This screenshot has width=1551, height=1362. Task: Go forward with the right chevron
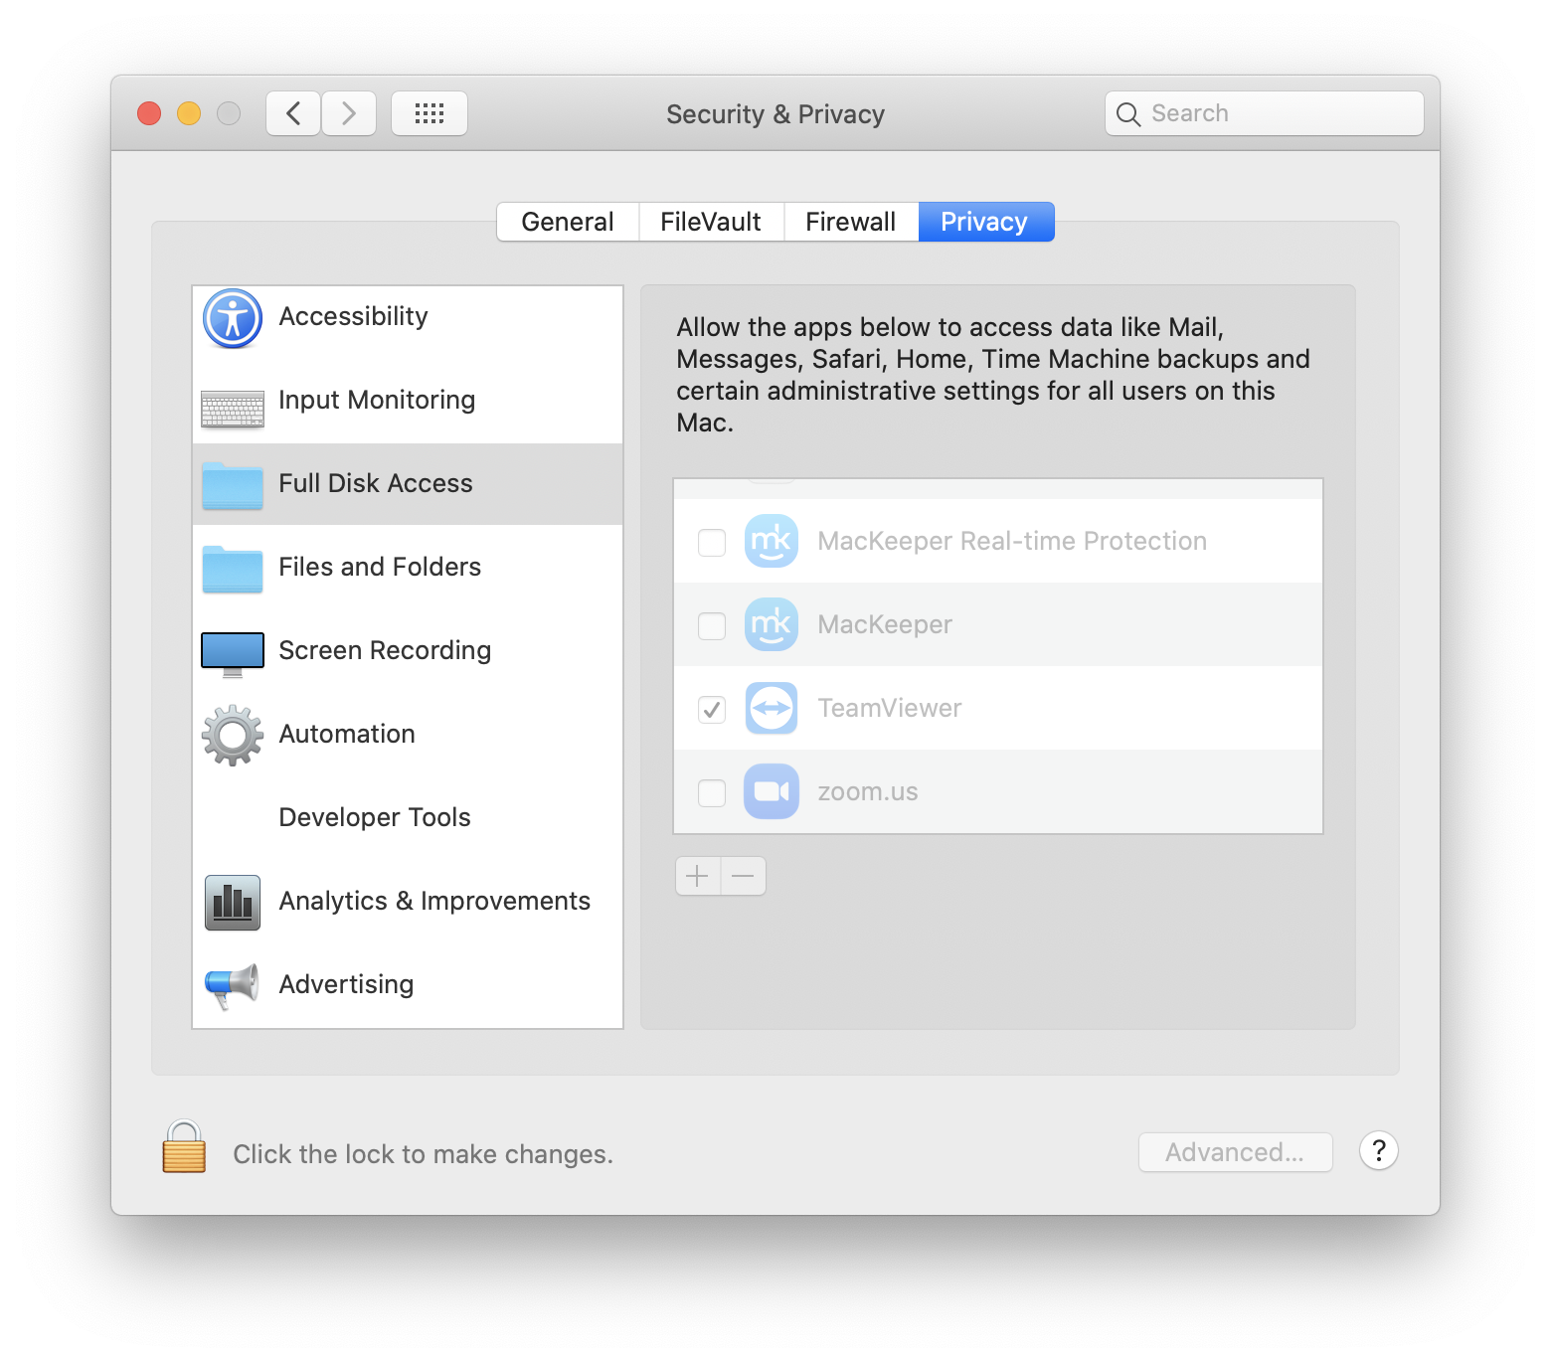pos(349,113)
